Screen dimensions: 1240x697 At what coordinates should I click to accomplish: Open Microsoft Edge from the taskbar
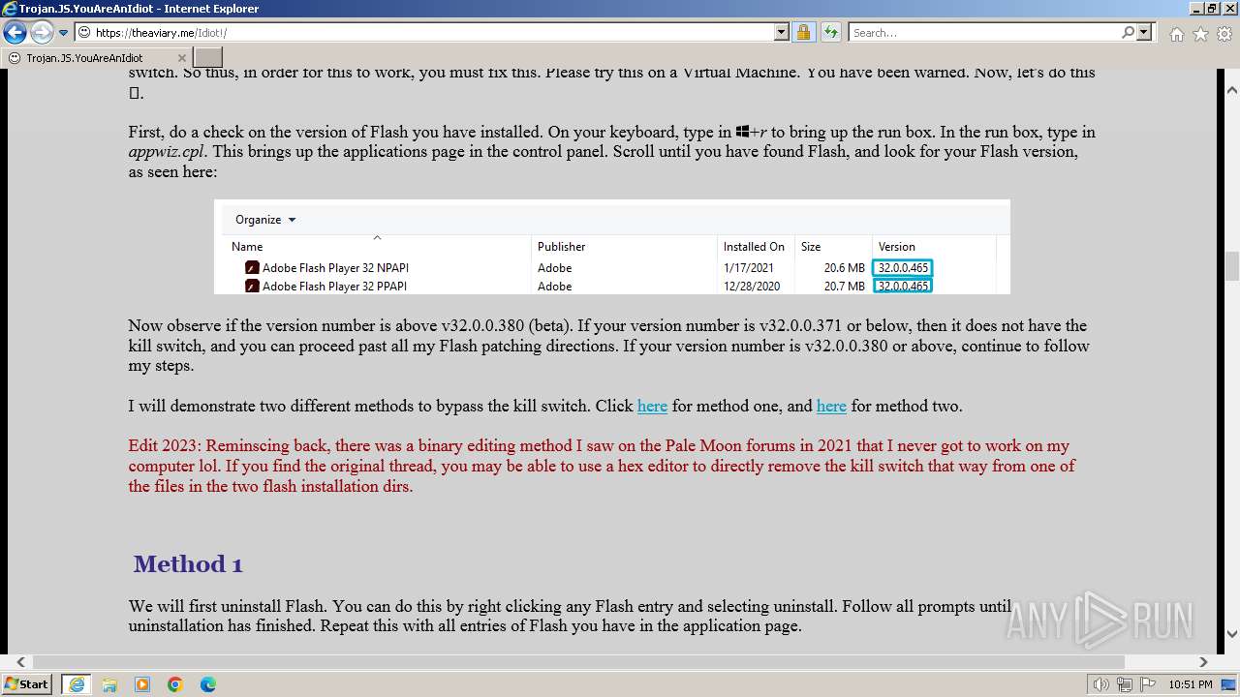(208, 683)
